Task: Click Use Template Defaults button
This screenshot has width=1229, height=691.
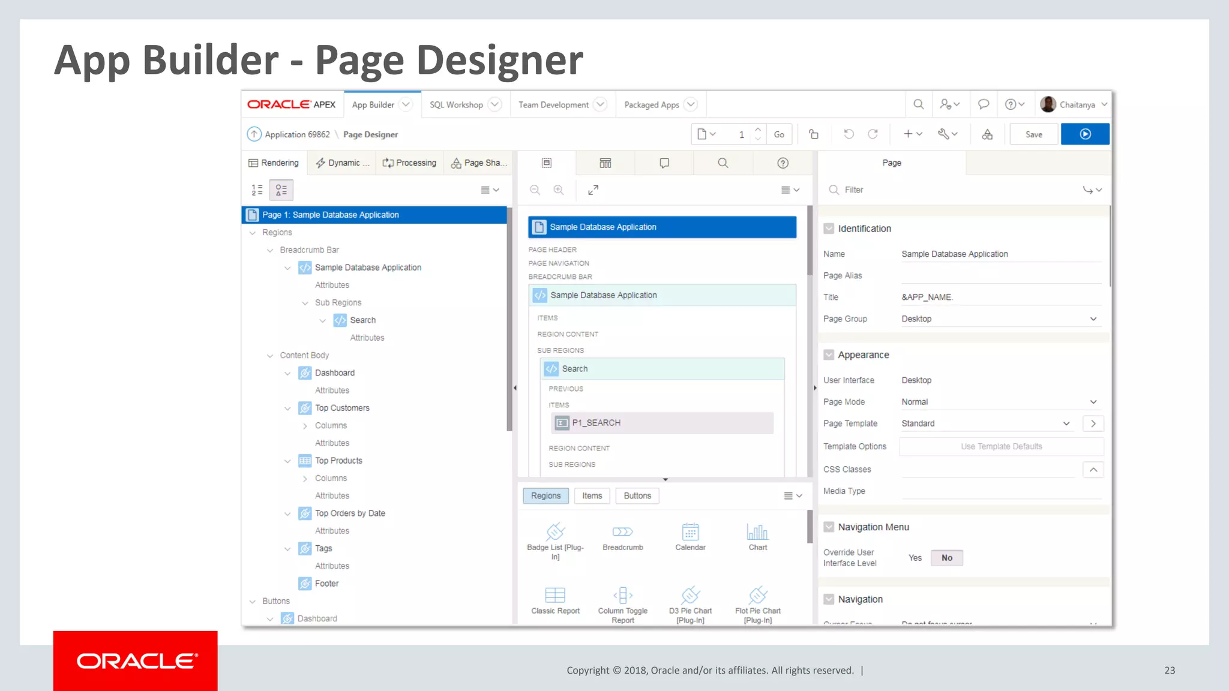Action: tap(1001, 446)
